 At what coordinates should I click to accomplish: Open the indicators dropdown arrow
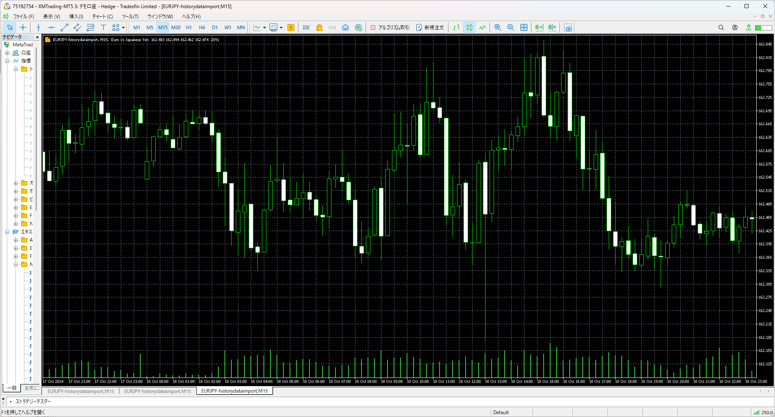[x=281, y=28]
